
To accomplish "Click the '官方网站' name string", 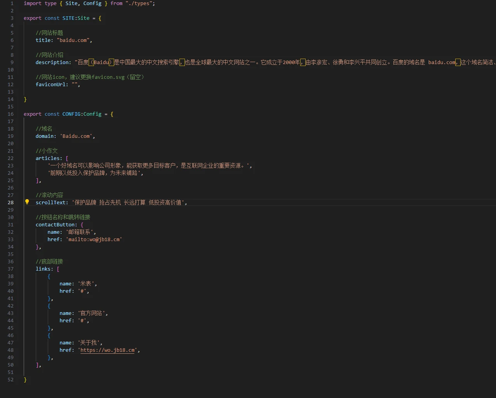I will point(92,313).
